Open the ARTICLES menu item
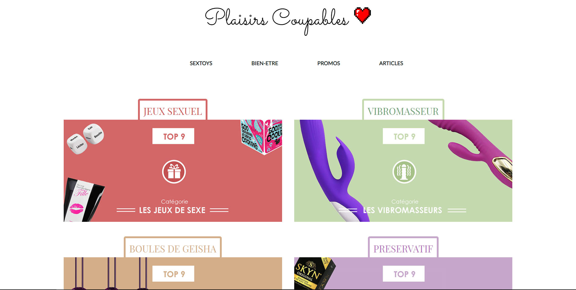 coord(391,63)
